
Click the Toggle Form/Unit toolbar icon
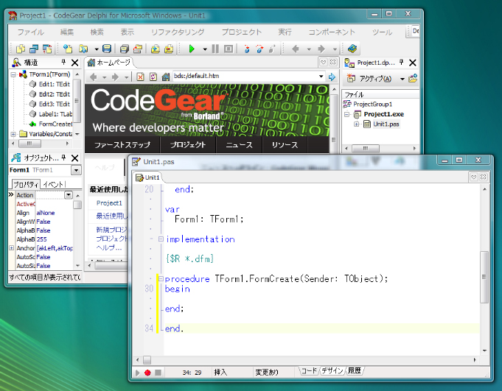[47, 49]
